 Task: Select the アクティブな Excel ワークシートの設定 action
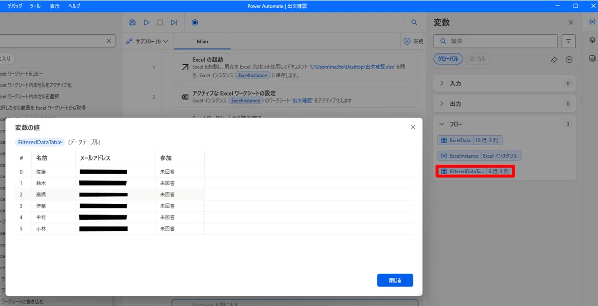(295, 97)
